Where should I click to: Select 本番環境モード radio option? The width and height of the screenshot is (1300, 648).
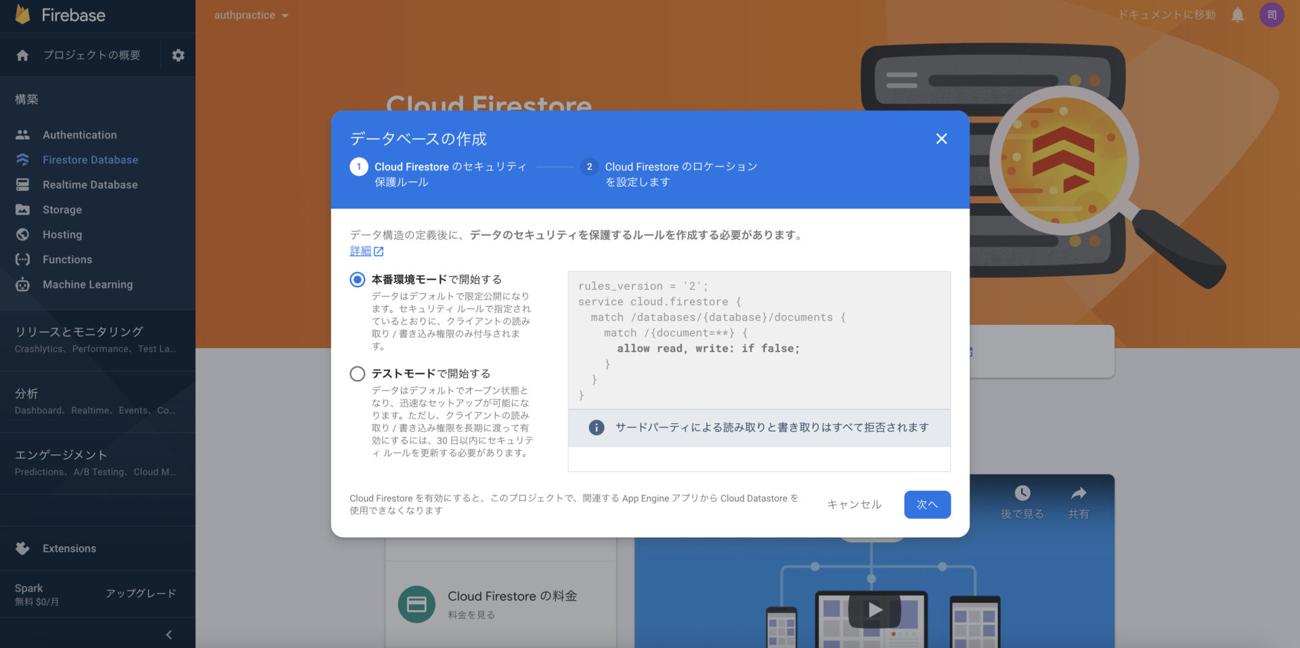point(357,280)
